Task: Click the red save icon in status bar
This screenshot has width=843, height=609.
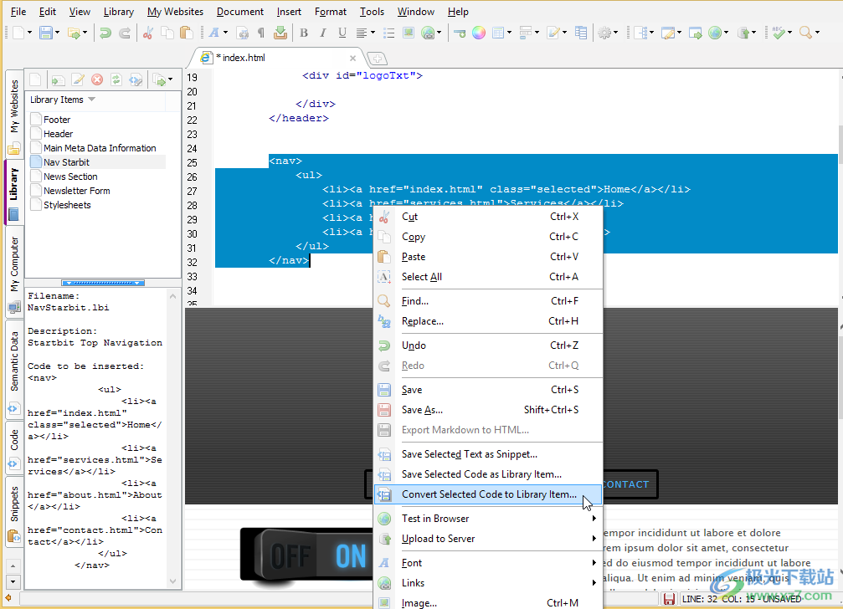Action: click(670, 599)
